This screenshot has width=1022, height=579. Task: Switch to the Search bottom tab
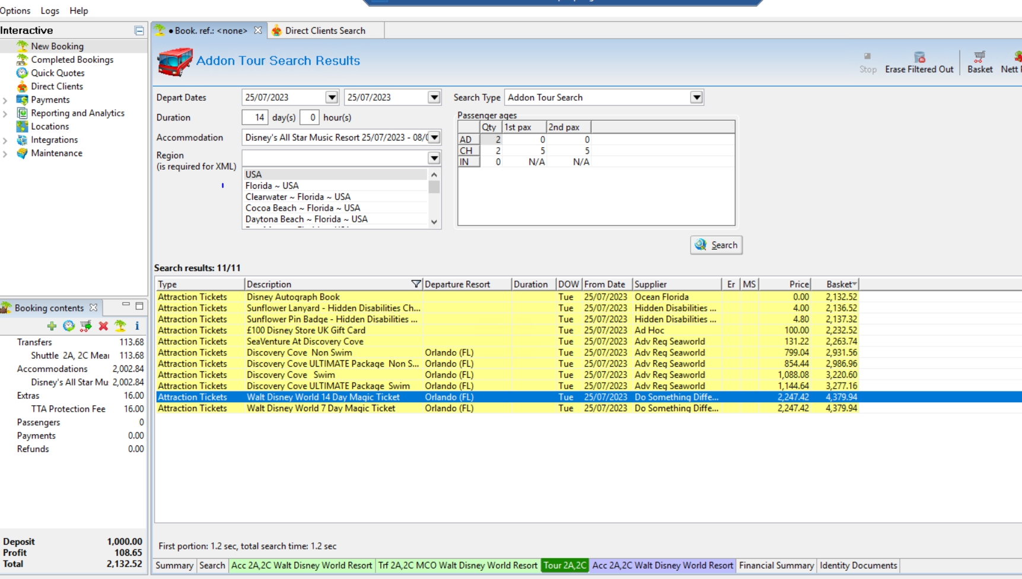point(212,565)
